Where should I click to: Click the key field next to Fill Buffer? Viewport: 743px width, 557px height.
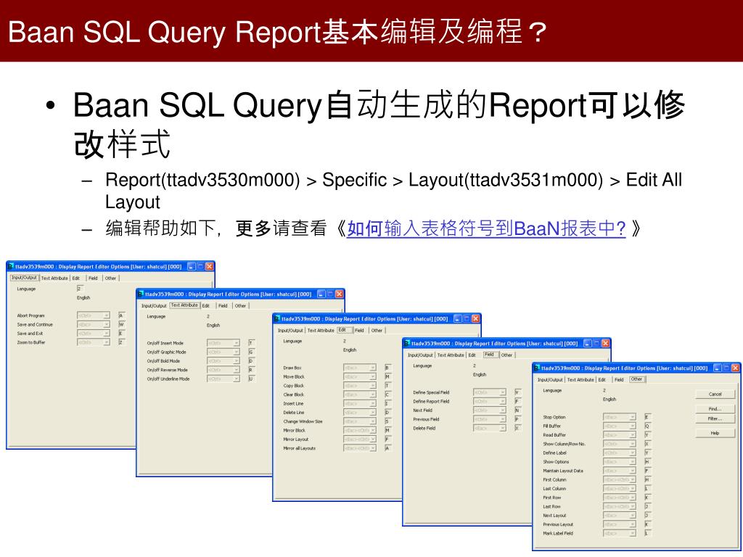647,426
